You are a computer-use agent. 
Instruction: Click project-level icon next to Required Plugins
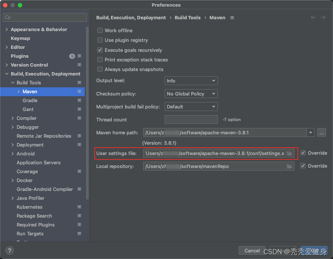point(80,225)
